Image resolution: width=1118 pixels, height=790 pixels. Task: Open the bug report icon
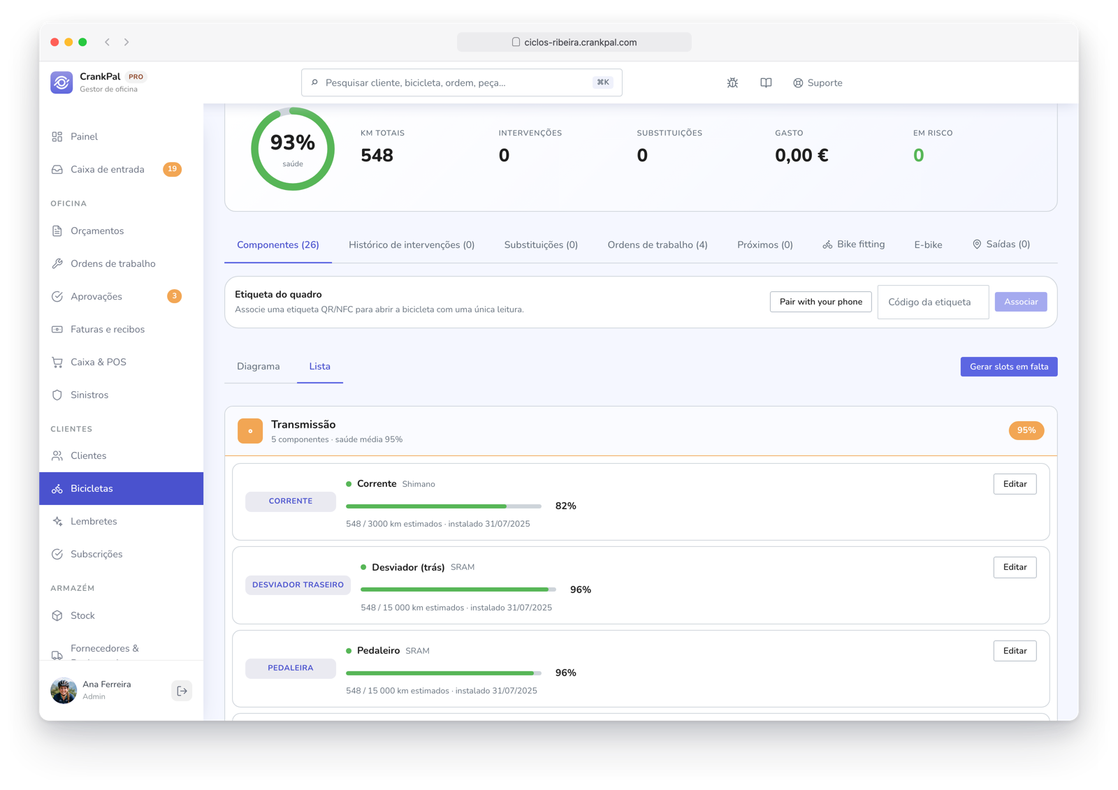coord(732,82)
